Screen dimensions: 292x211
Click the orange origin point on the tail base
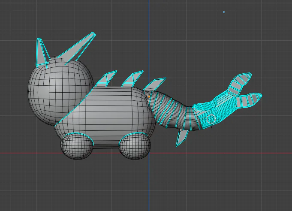click(149, 96)
